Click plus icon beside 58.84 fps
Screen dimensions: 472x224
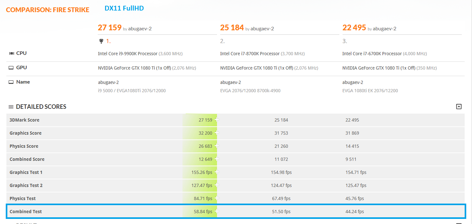217,212
